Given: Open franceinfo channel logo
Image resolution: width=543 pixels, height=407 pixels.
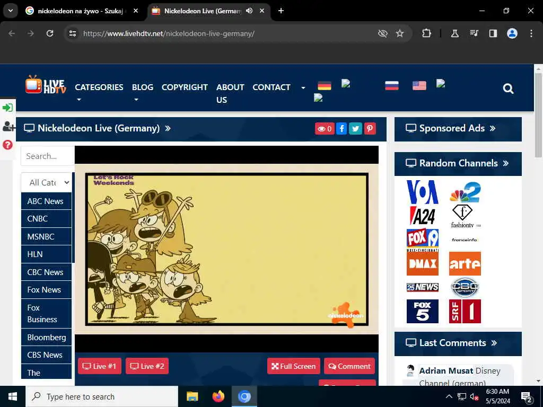Looking at the screenshot, I should pyautogui.click(x=465, y=240).
